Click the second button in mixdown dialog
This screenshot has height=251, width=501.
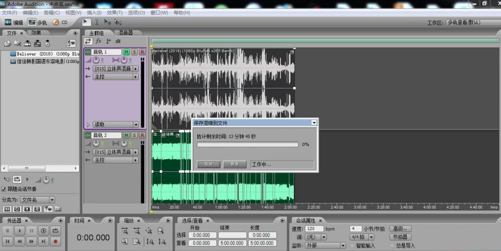point(234,164)
